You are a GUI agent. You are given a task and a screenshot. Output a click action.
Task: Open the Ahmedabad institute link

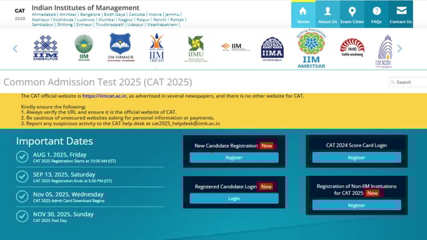44,15
